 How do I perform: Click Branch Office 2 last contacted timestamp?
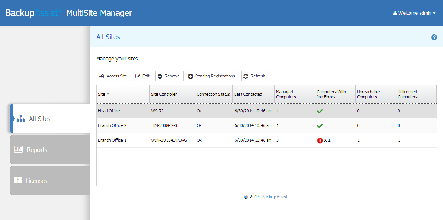point(253,125)
